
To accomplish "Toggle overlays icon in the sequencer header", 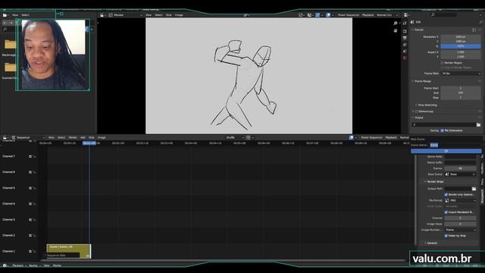I will point(351,137).
